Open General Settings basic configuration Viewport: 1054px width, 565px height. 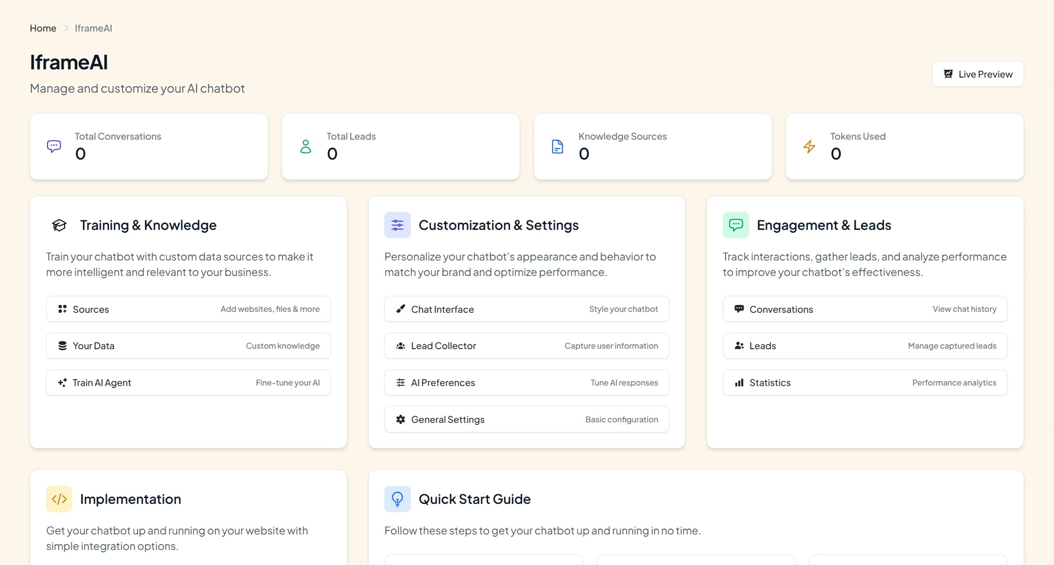pos(526,419)
